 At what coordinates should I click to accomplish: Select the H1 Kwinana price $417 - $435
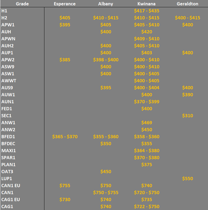click(x=146, y=11)
